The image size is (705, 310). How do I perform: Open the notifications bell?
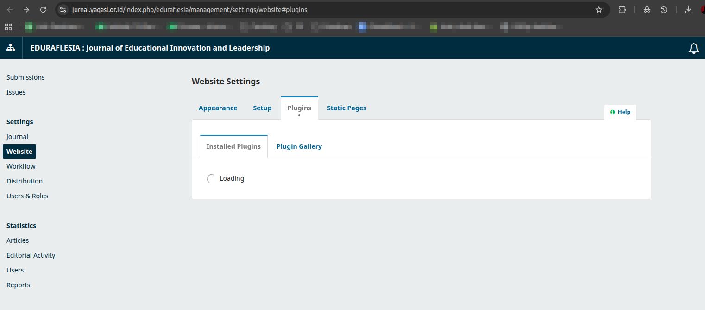[693, 48]
